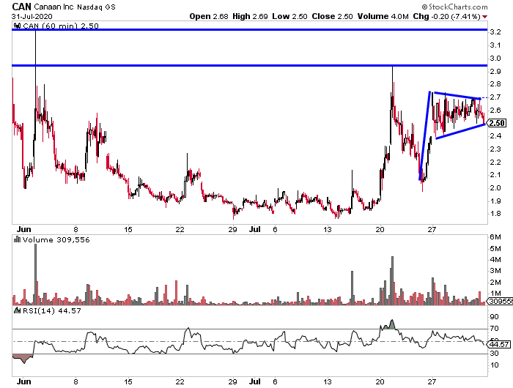Click the 1.8 price axis label

point(495,214)
